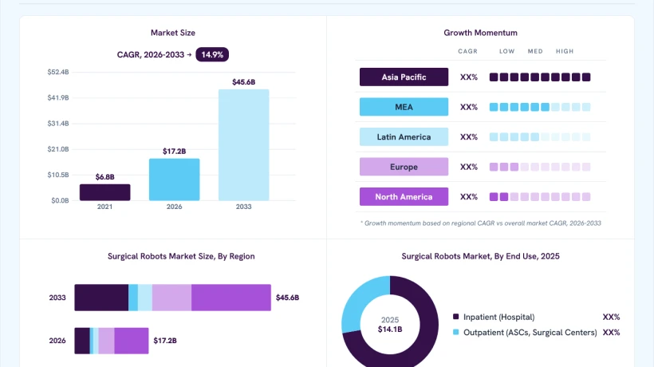Click the LOW column header
This screenshot has height=367, width=654.
click(506, 51)
